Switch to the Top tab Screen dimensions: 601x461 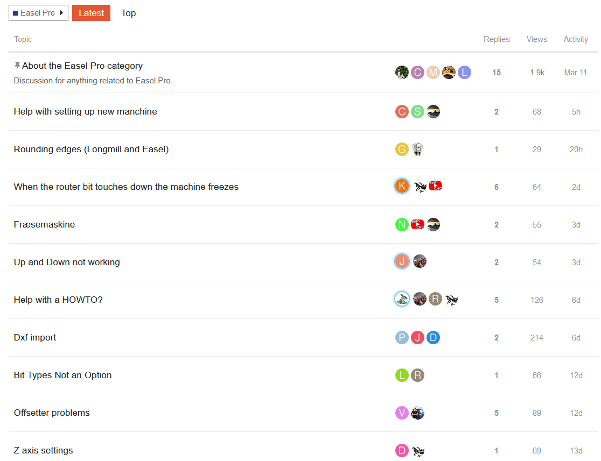(x=128, y=13)
